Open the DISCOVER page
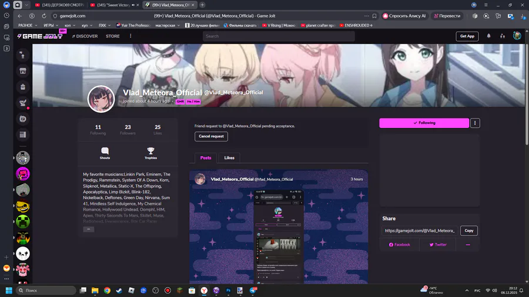Screen dimensions: 529x297 [85, 36]
